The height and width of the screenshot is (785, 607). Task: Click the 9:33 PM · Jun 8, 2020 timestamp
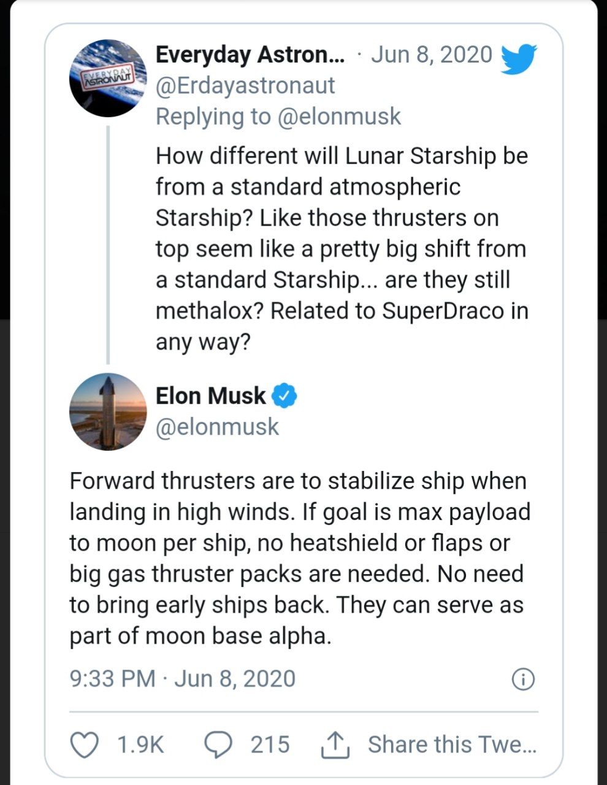tap(183, 679)
